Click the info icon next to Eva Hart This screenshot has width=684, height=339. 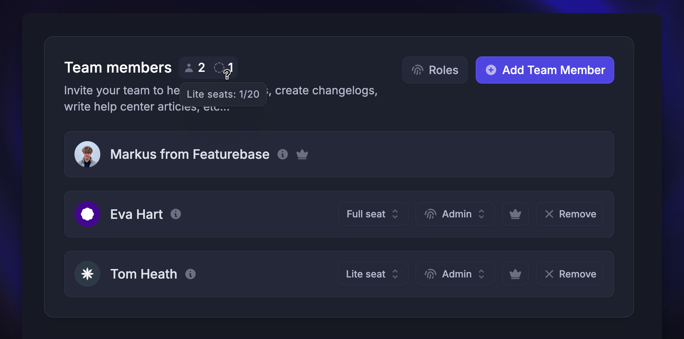tap(176, 214)
